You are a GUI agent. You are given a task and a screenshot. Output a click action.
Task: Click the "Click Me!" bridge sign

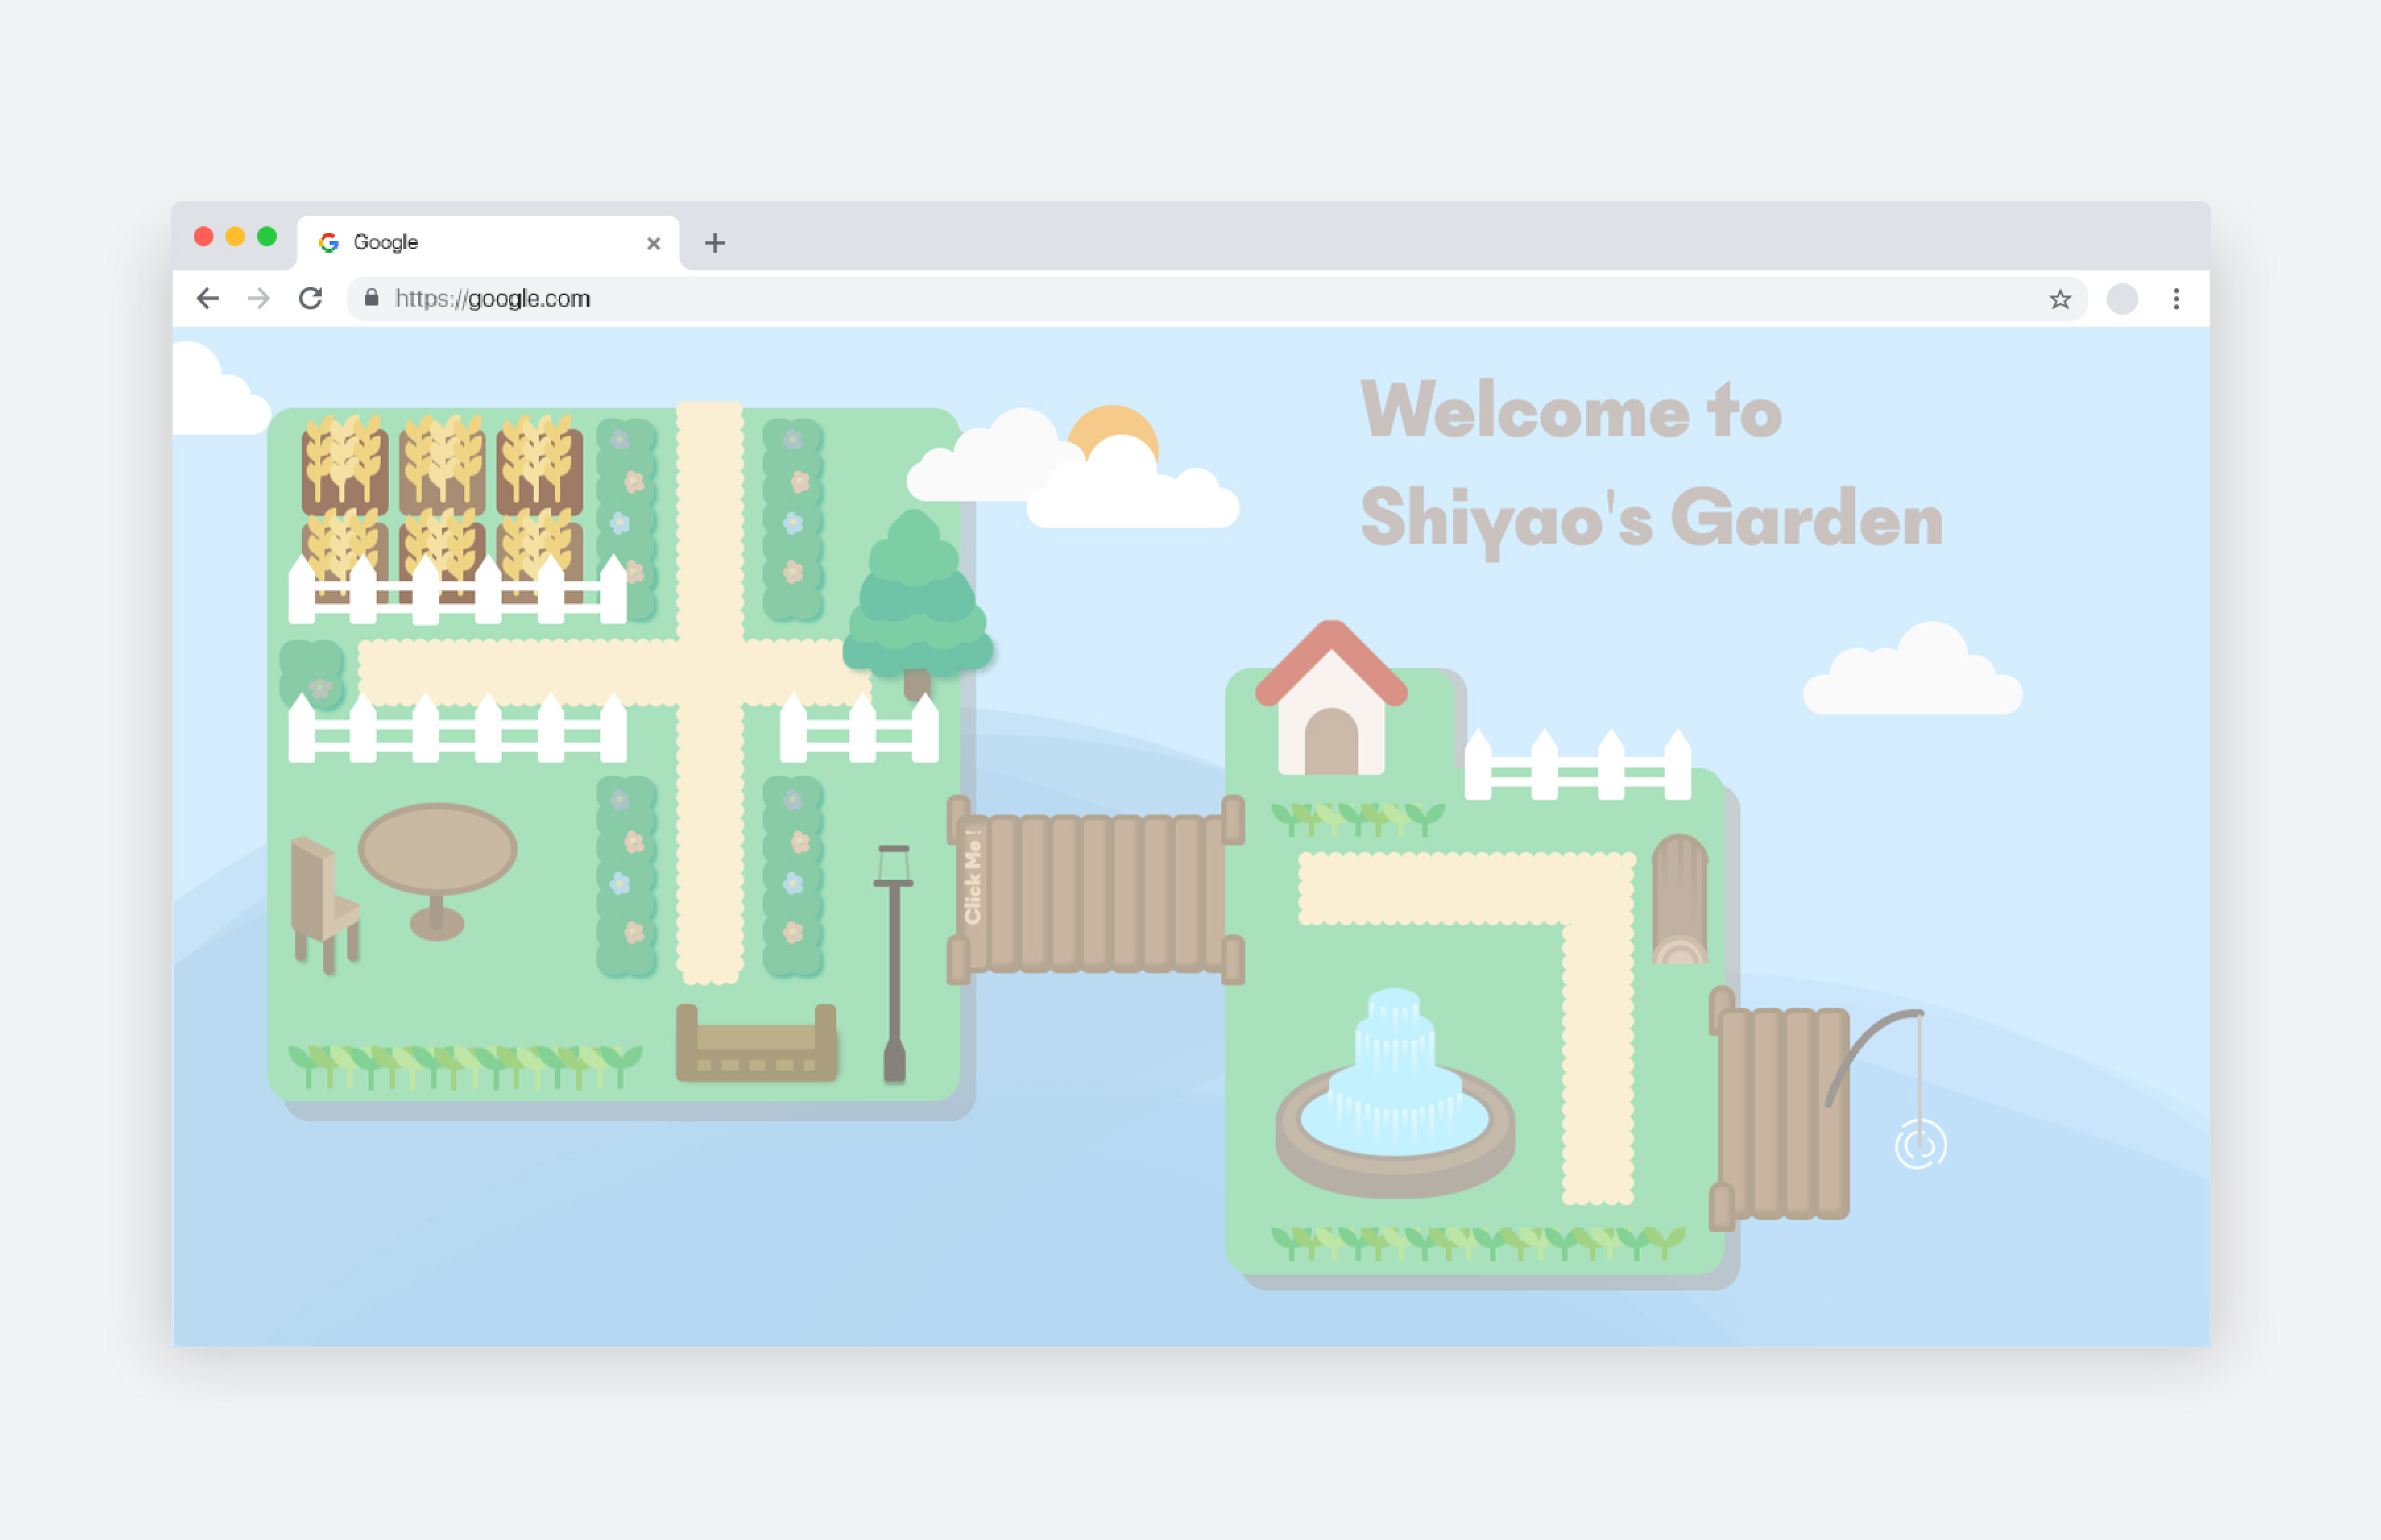[x=972, y=877]
